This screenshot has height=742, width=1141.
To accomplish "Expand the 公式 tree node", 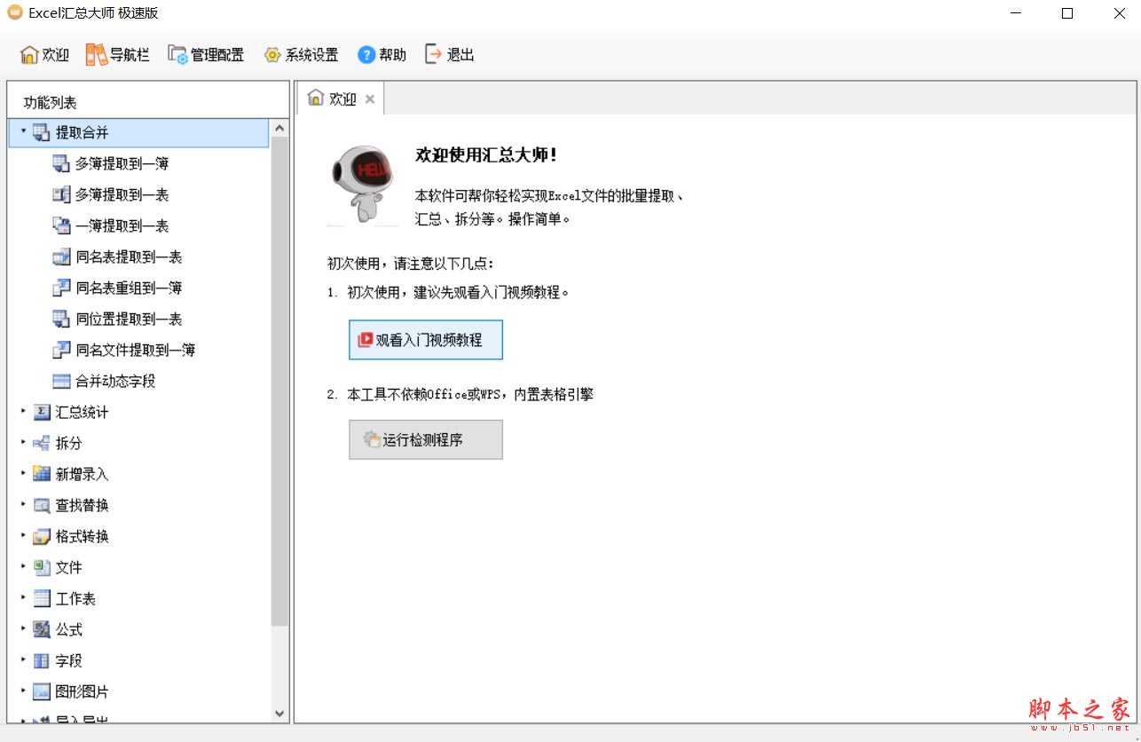I will coord(23,628).
